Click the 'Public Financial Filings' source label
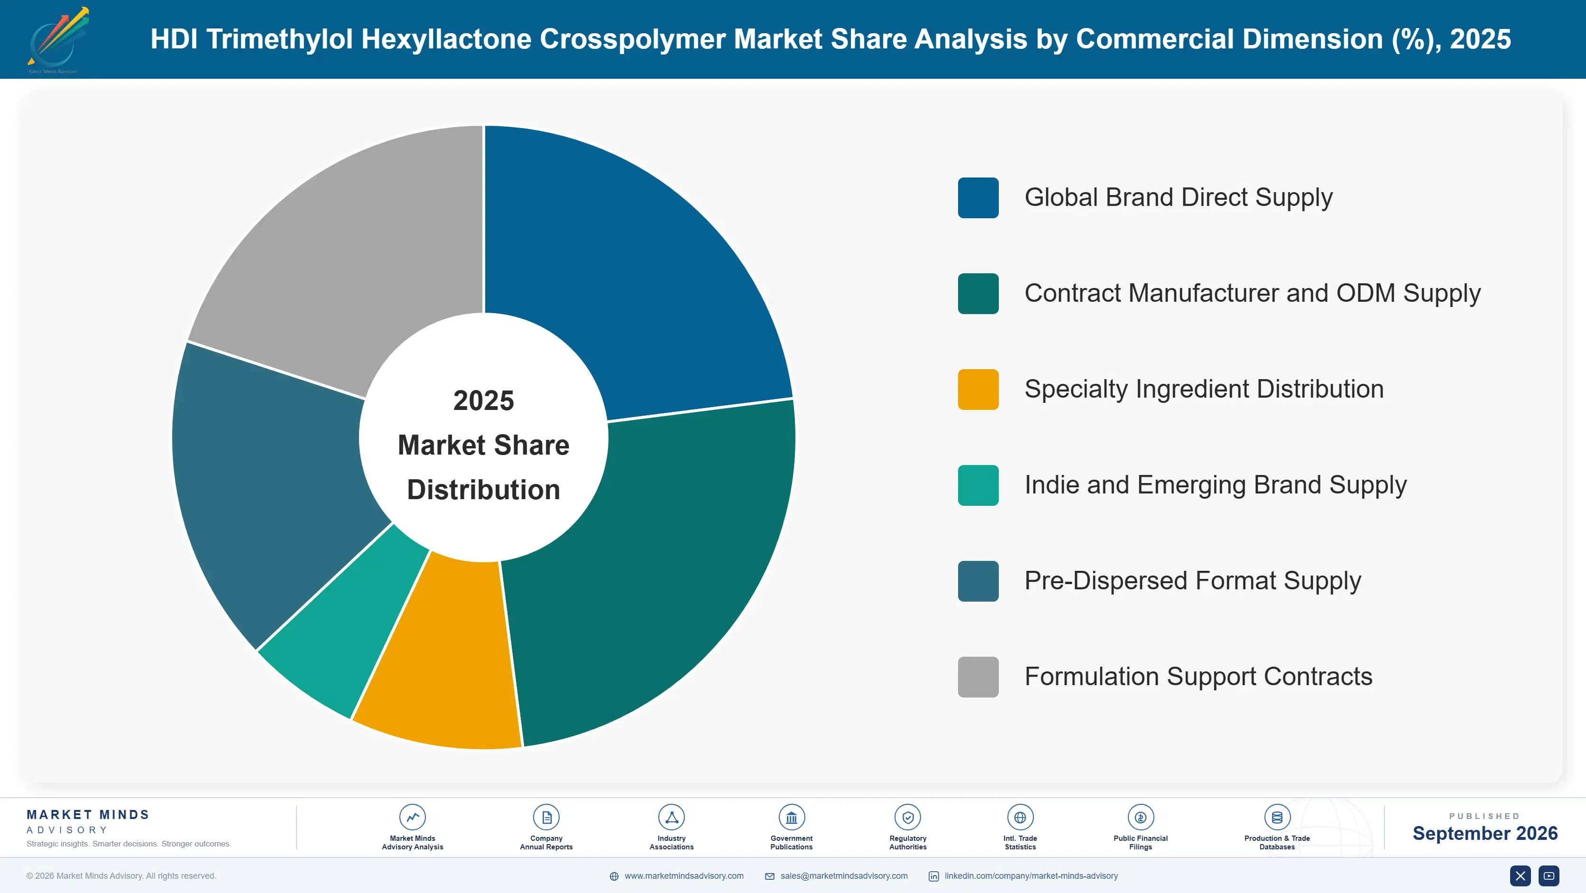Viewport: 1586px width, 893px height. tap(1140, 843)
